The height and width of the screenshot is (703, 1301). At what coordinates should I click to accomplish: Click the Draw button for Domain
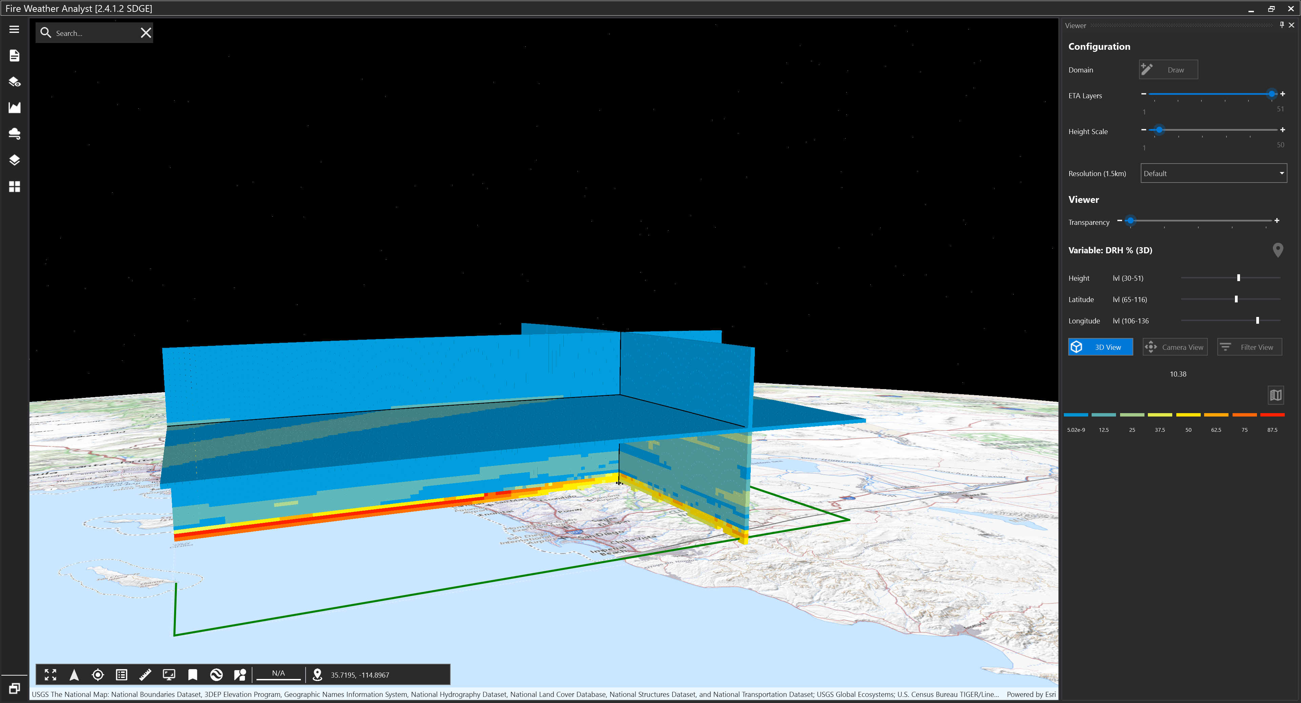tap(1168, 69)
